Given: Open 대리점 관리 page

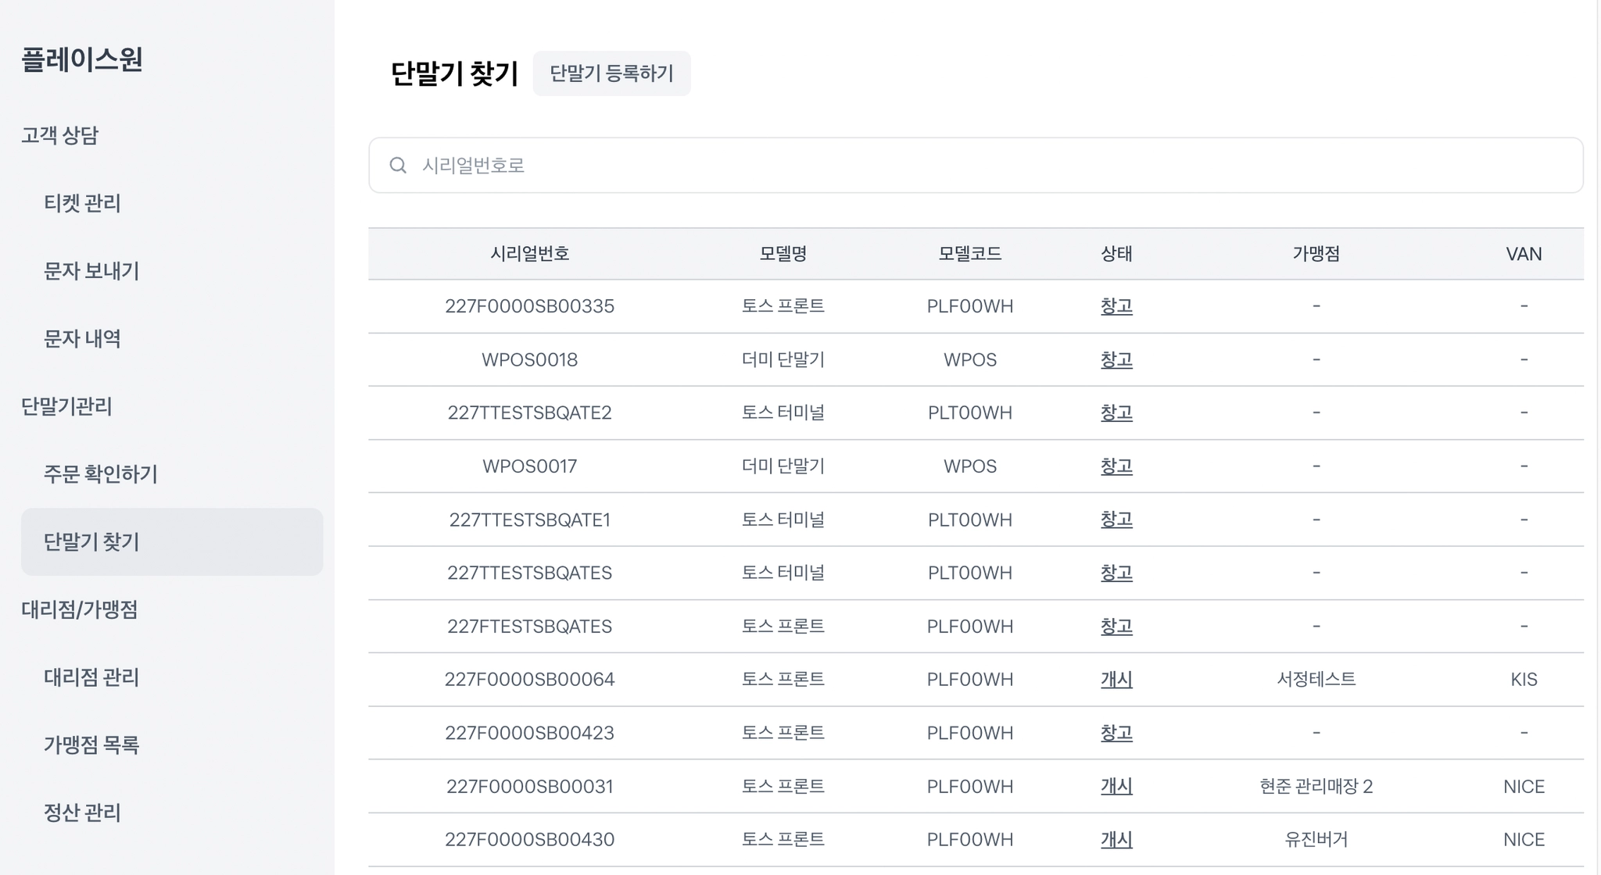Looking at the screenshot, I should click(x=91, y=677).
